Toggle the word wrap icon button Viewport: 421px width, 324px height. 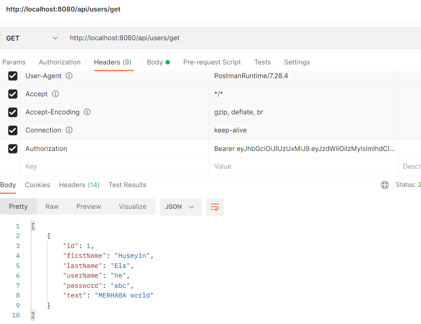pyautogui.click(x=215, y=207)
